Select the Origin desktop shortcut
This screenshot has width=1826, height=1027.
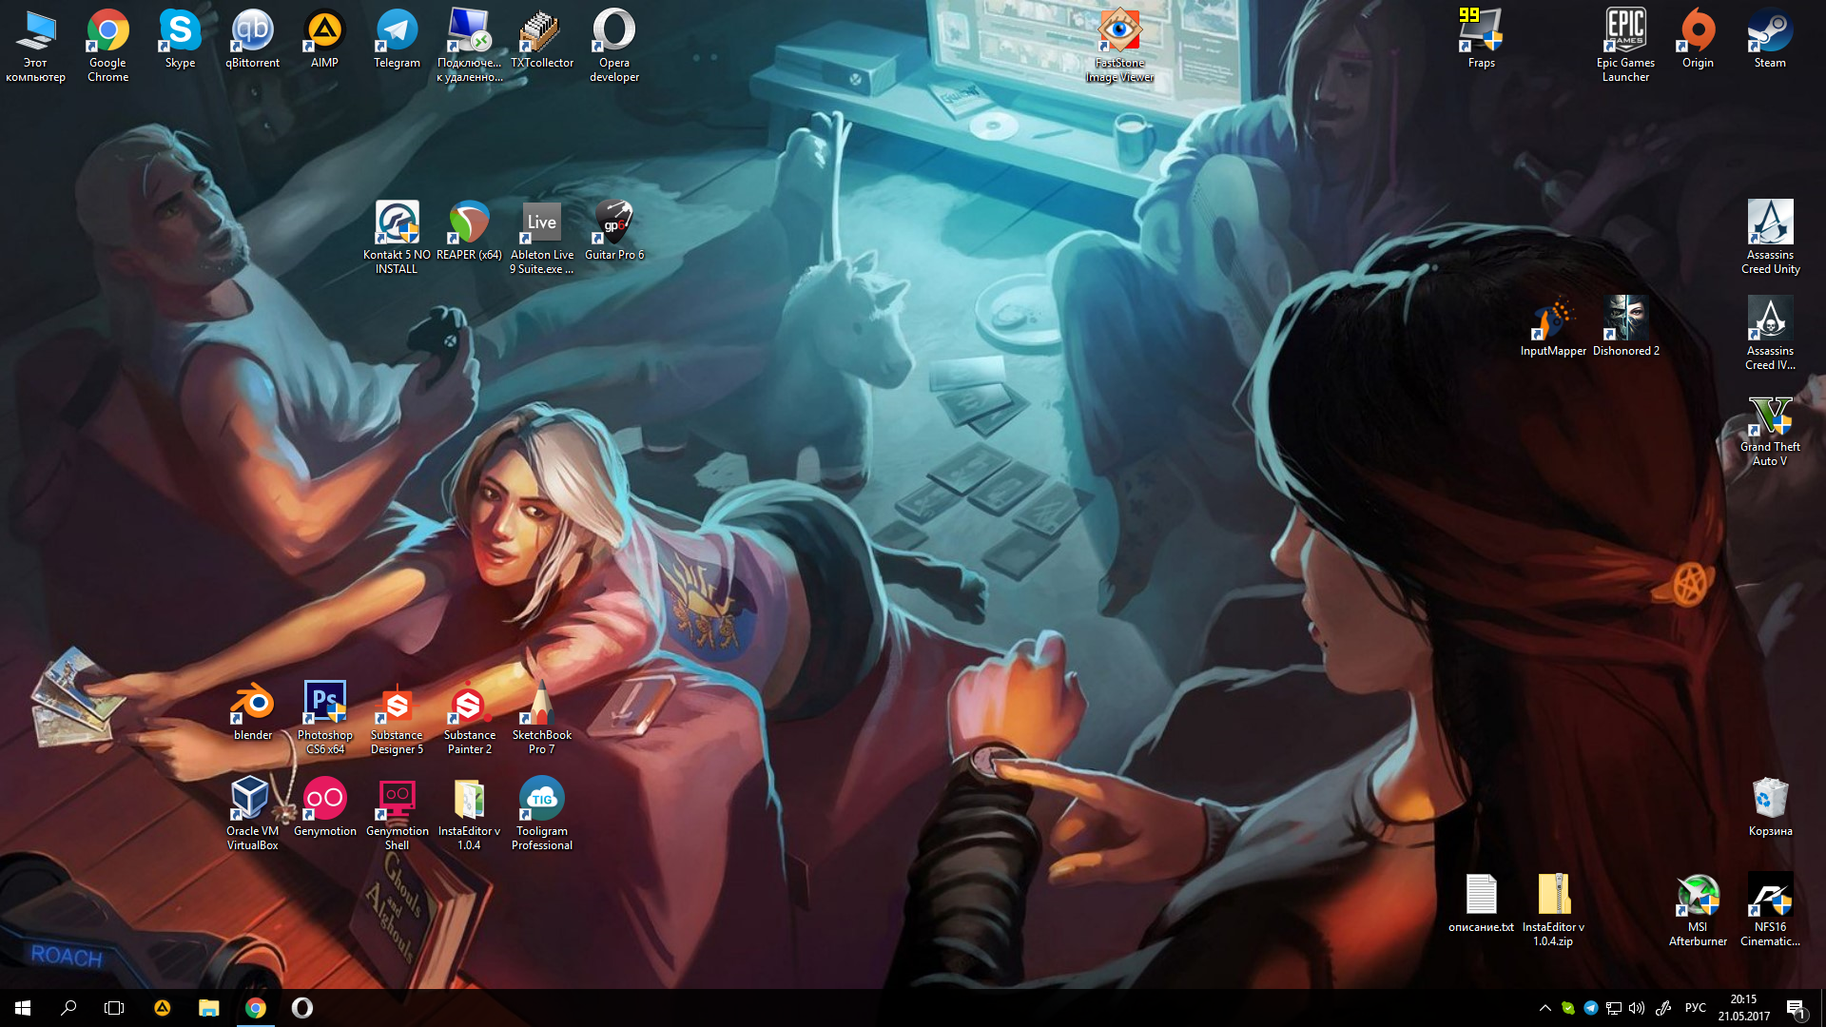tap(1698, 39)
